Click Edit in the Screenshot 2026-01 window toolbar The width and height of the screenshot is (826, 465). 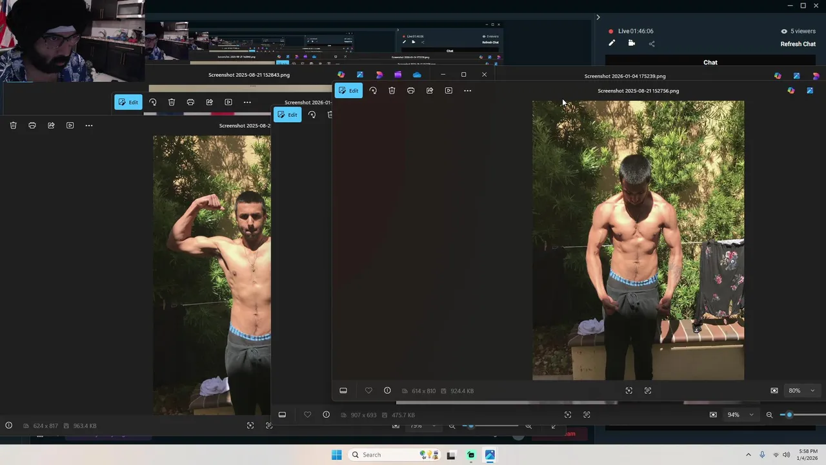coord(287,114)
